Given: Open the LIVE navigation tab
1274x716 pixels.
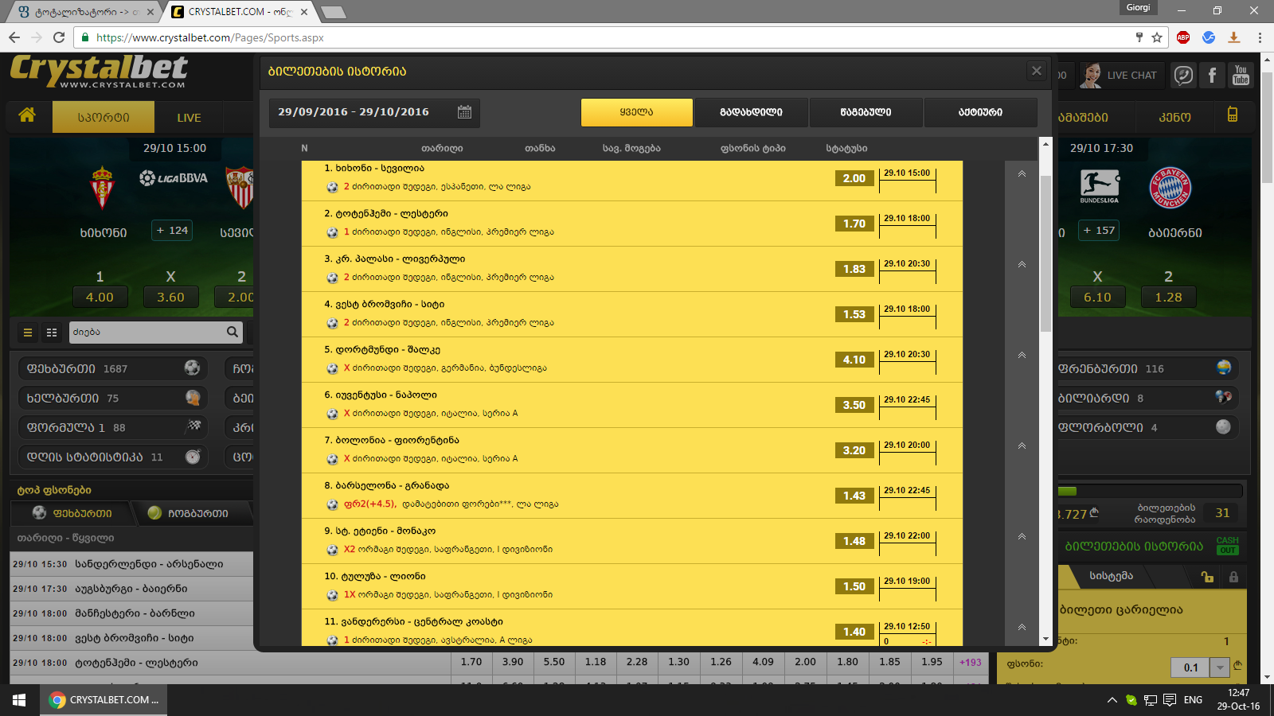Looking at the screenshot, I should [189, 117].
